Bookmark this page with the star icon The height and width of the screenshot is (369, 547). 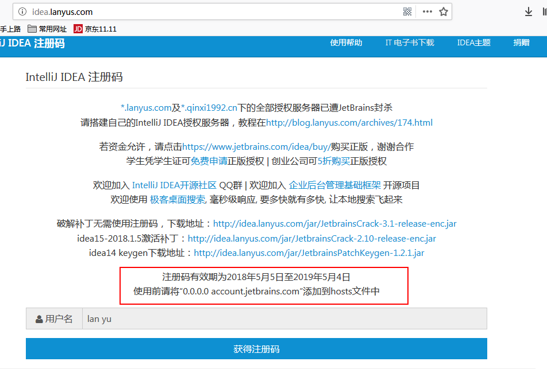[444, 12]
